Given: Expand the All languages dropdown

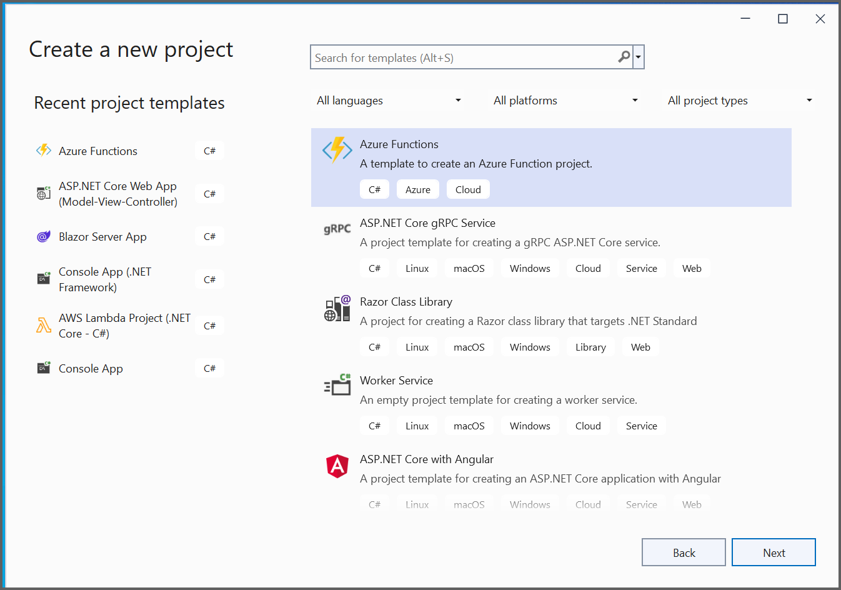Looking at the screenshot, I should point(389,101).
